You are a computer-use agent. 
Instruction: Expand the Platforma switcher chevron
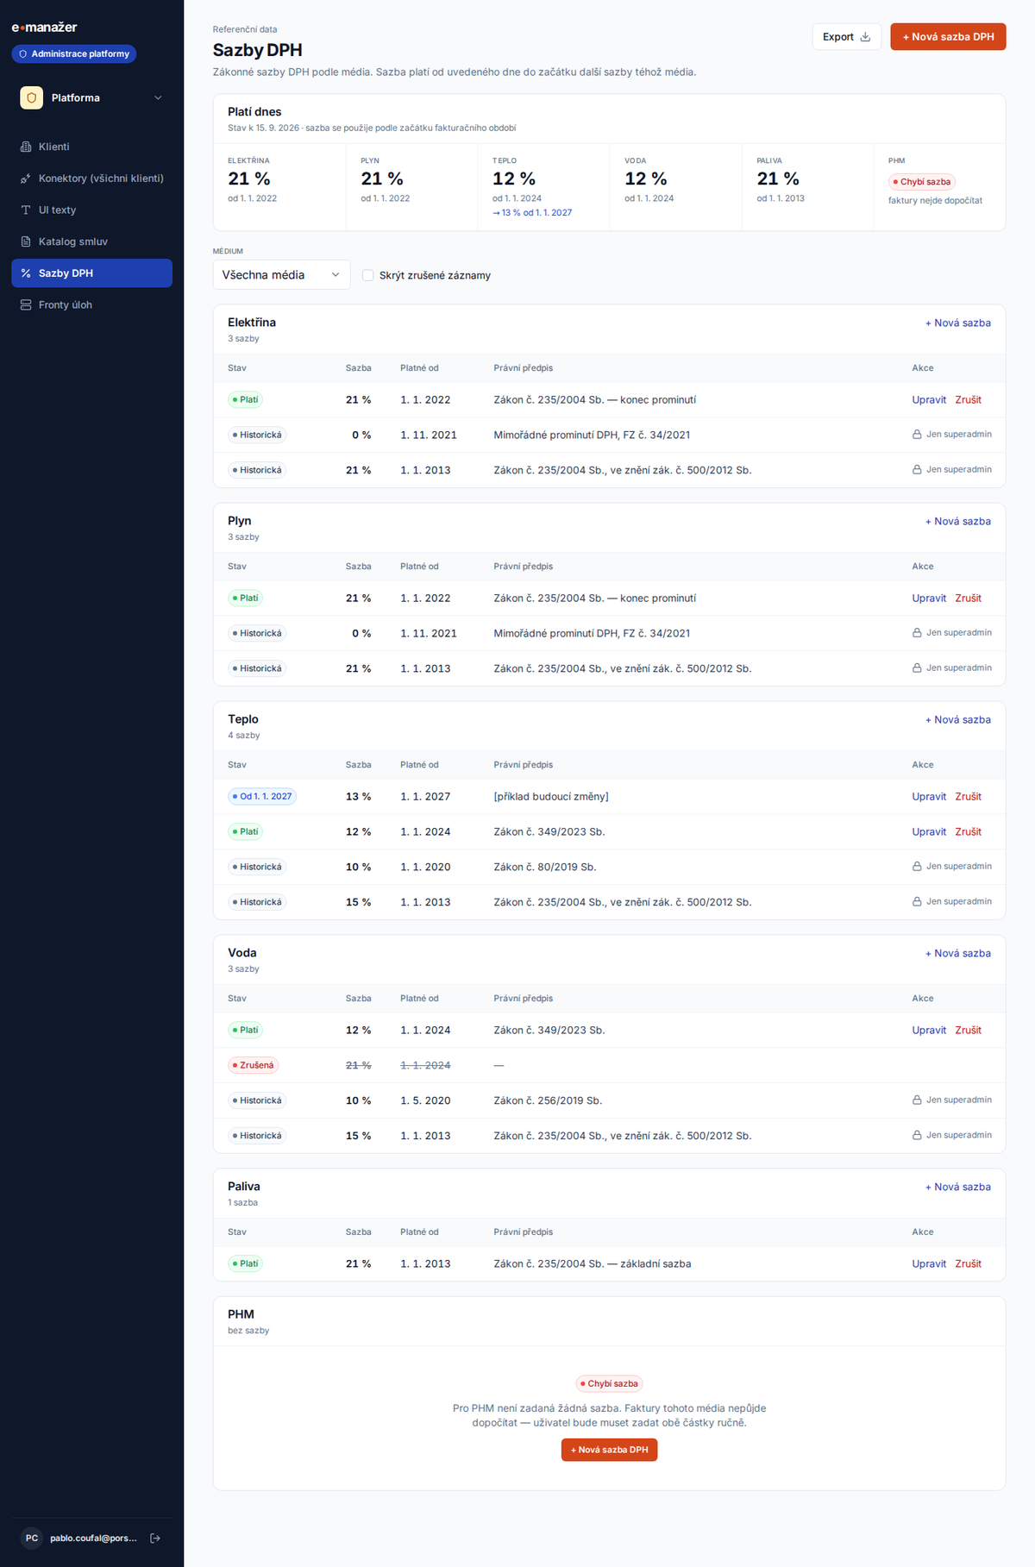[158, 97]
